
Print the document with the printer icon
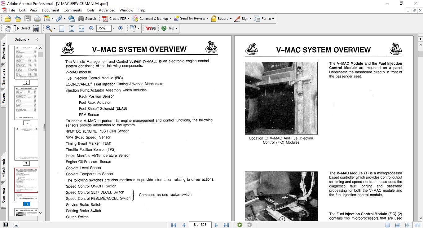(37, 19)
